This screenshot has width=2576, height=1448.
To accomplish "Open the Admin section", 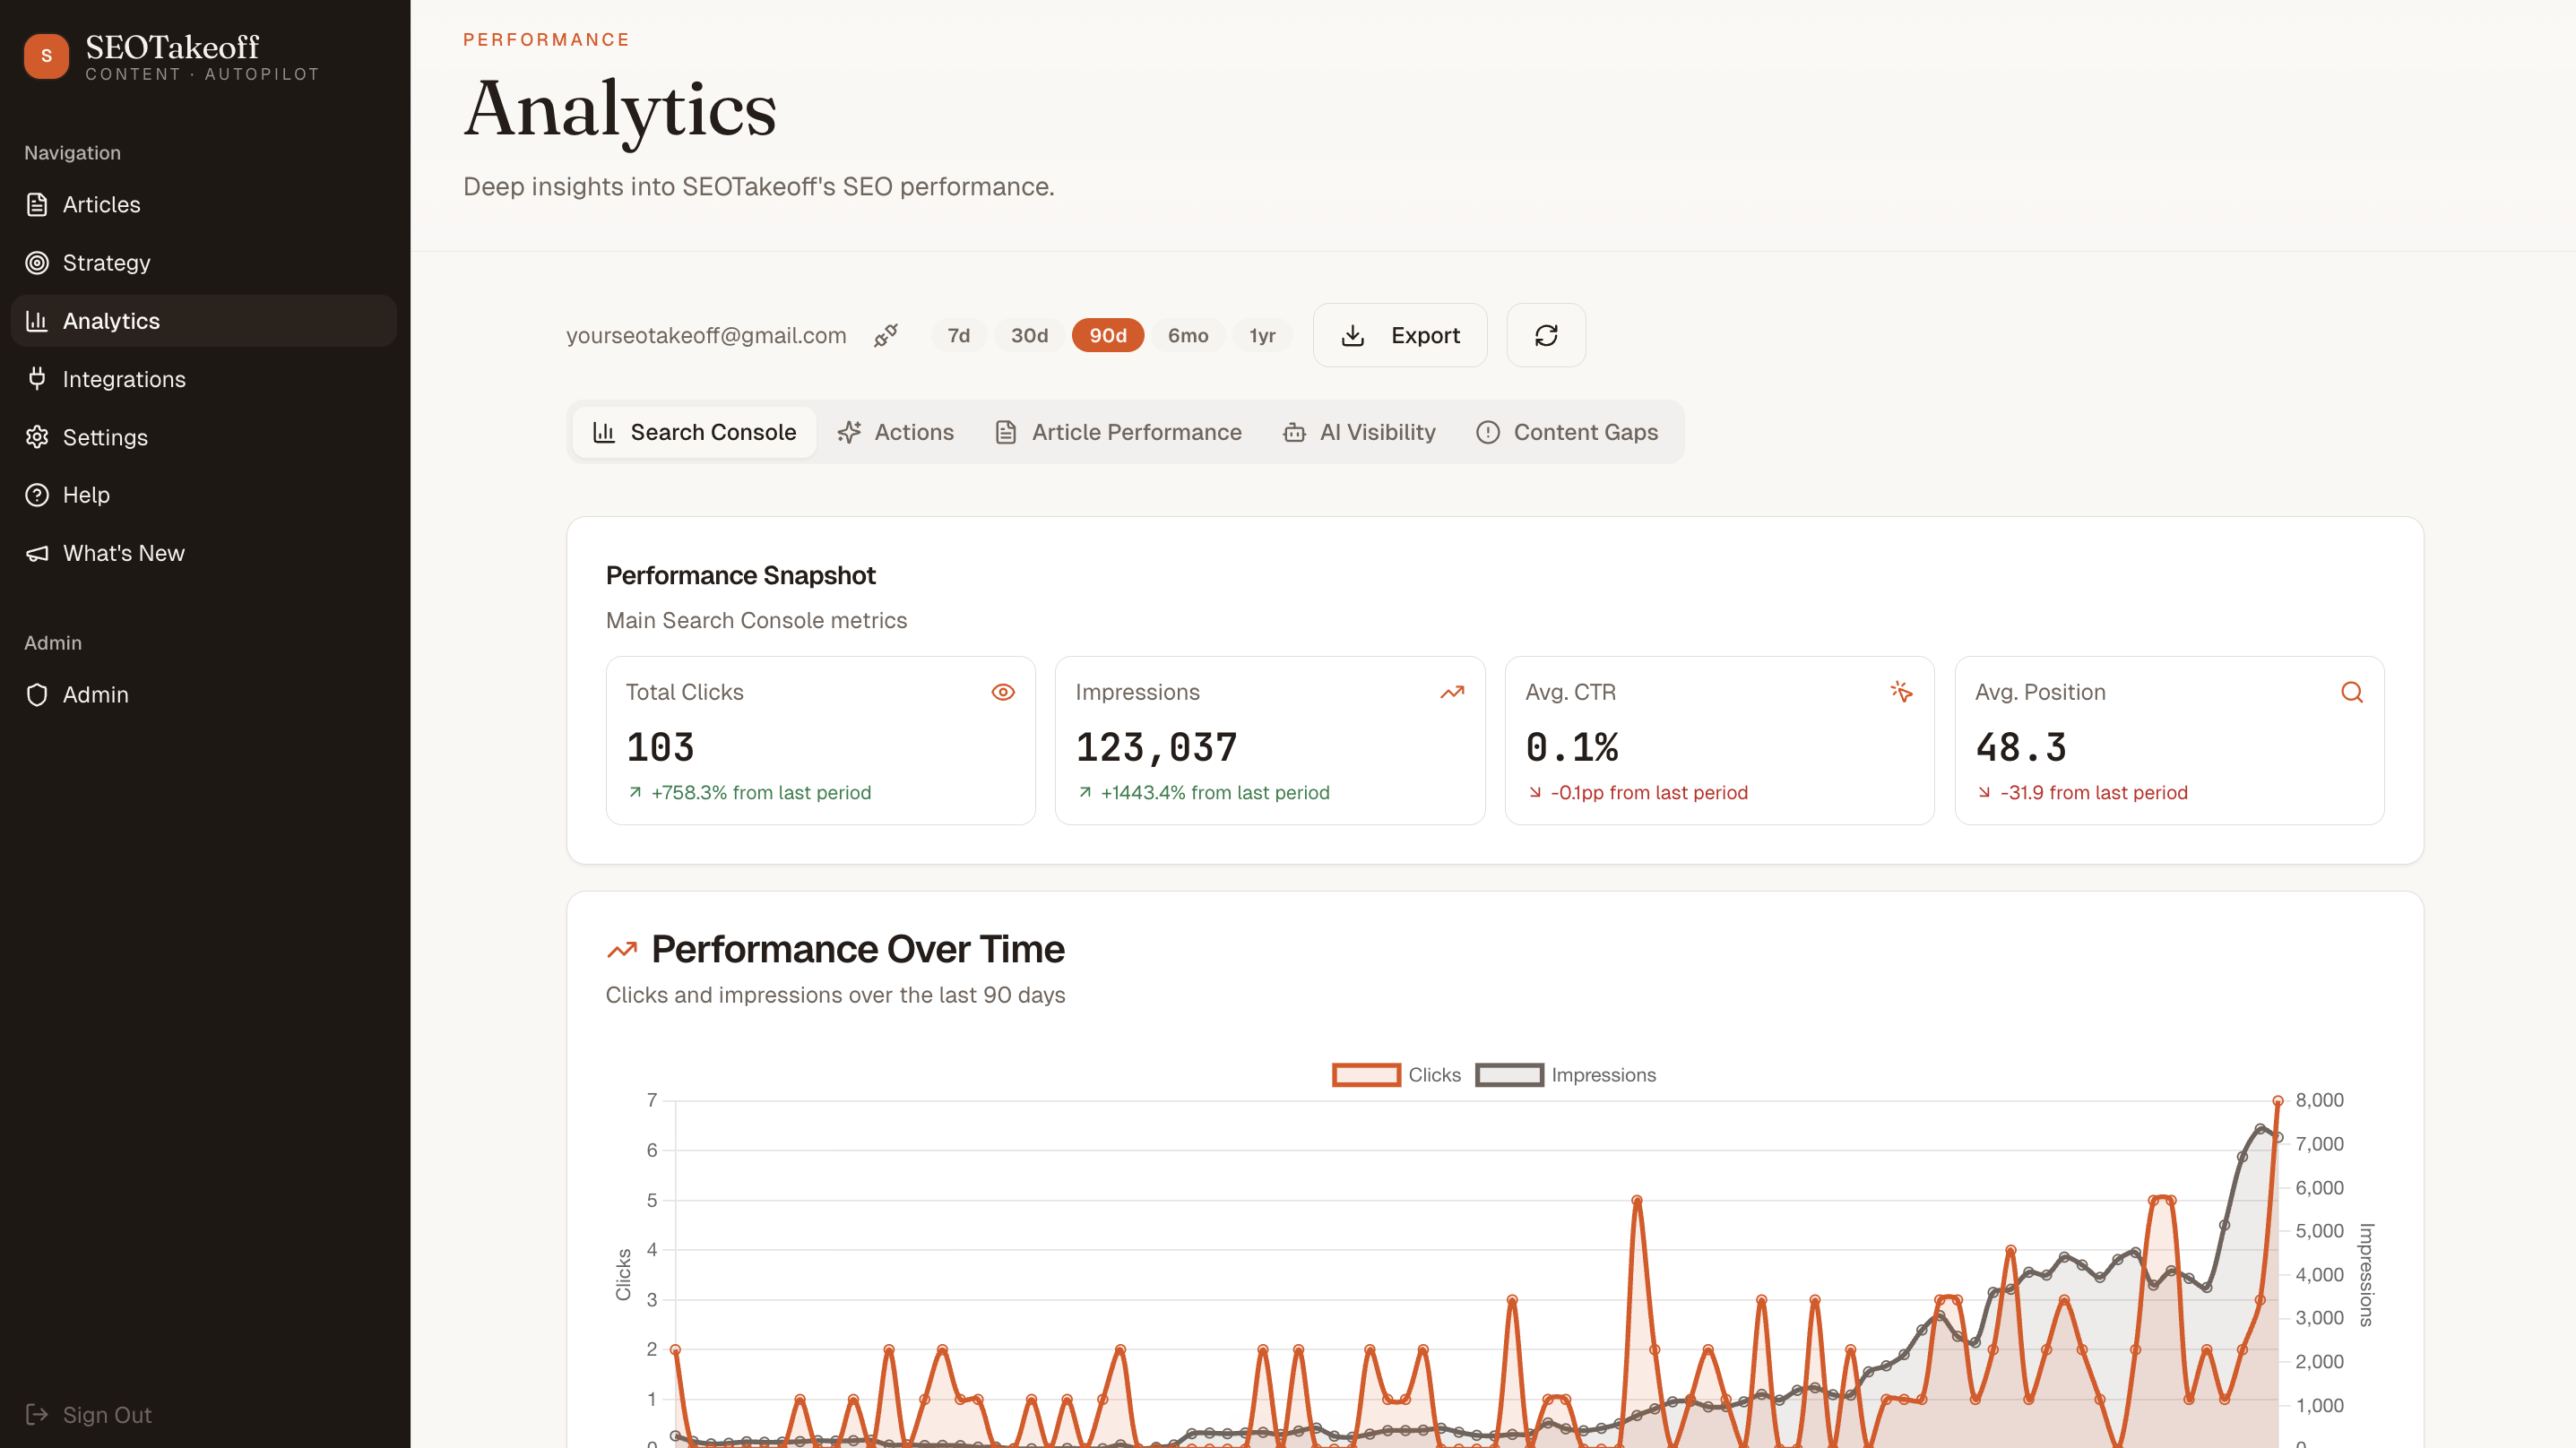I will (204, 694).
